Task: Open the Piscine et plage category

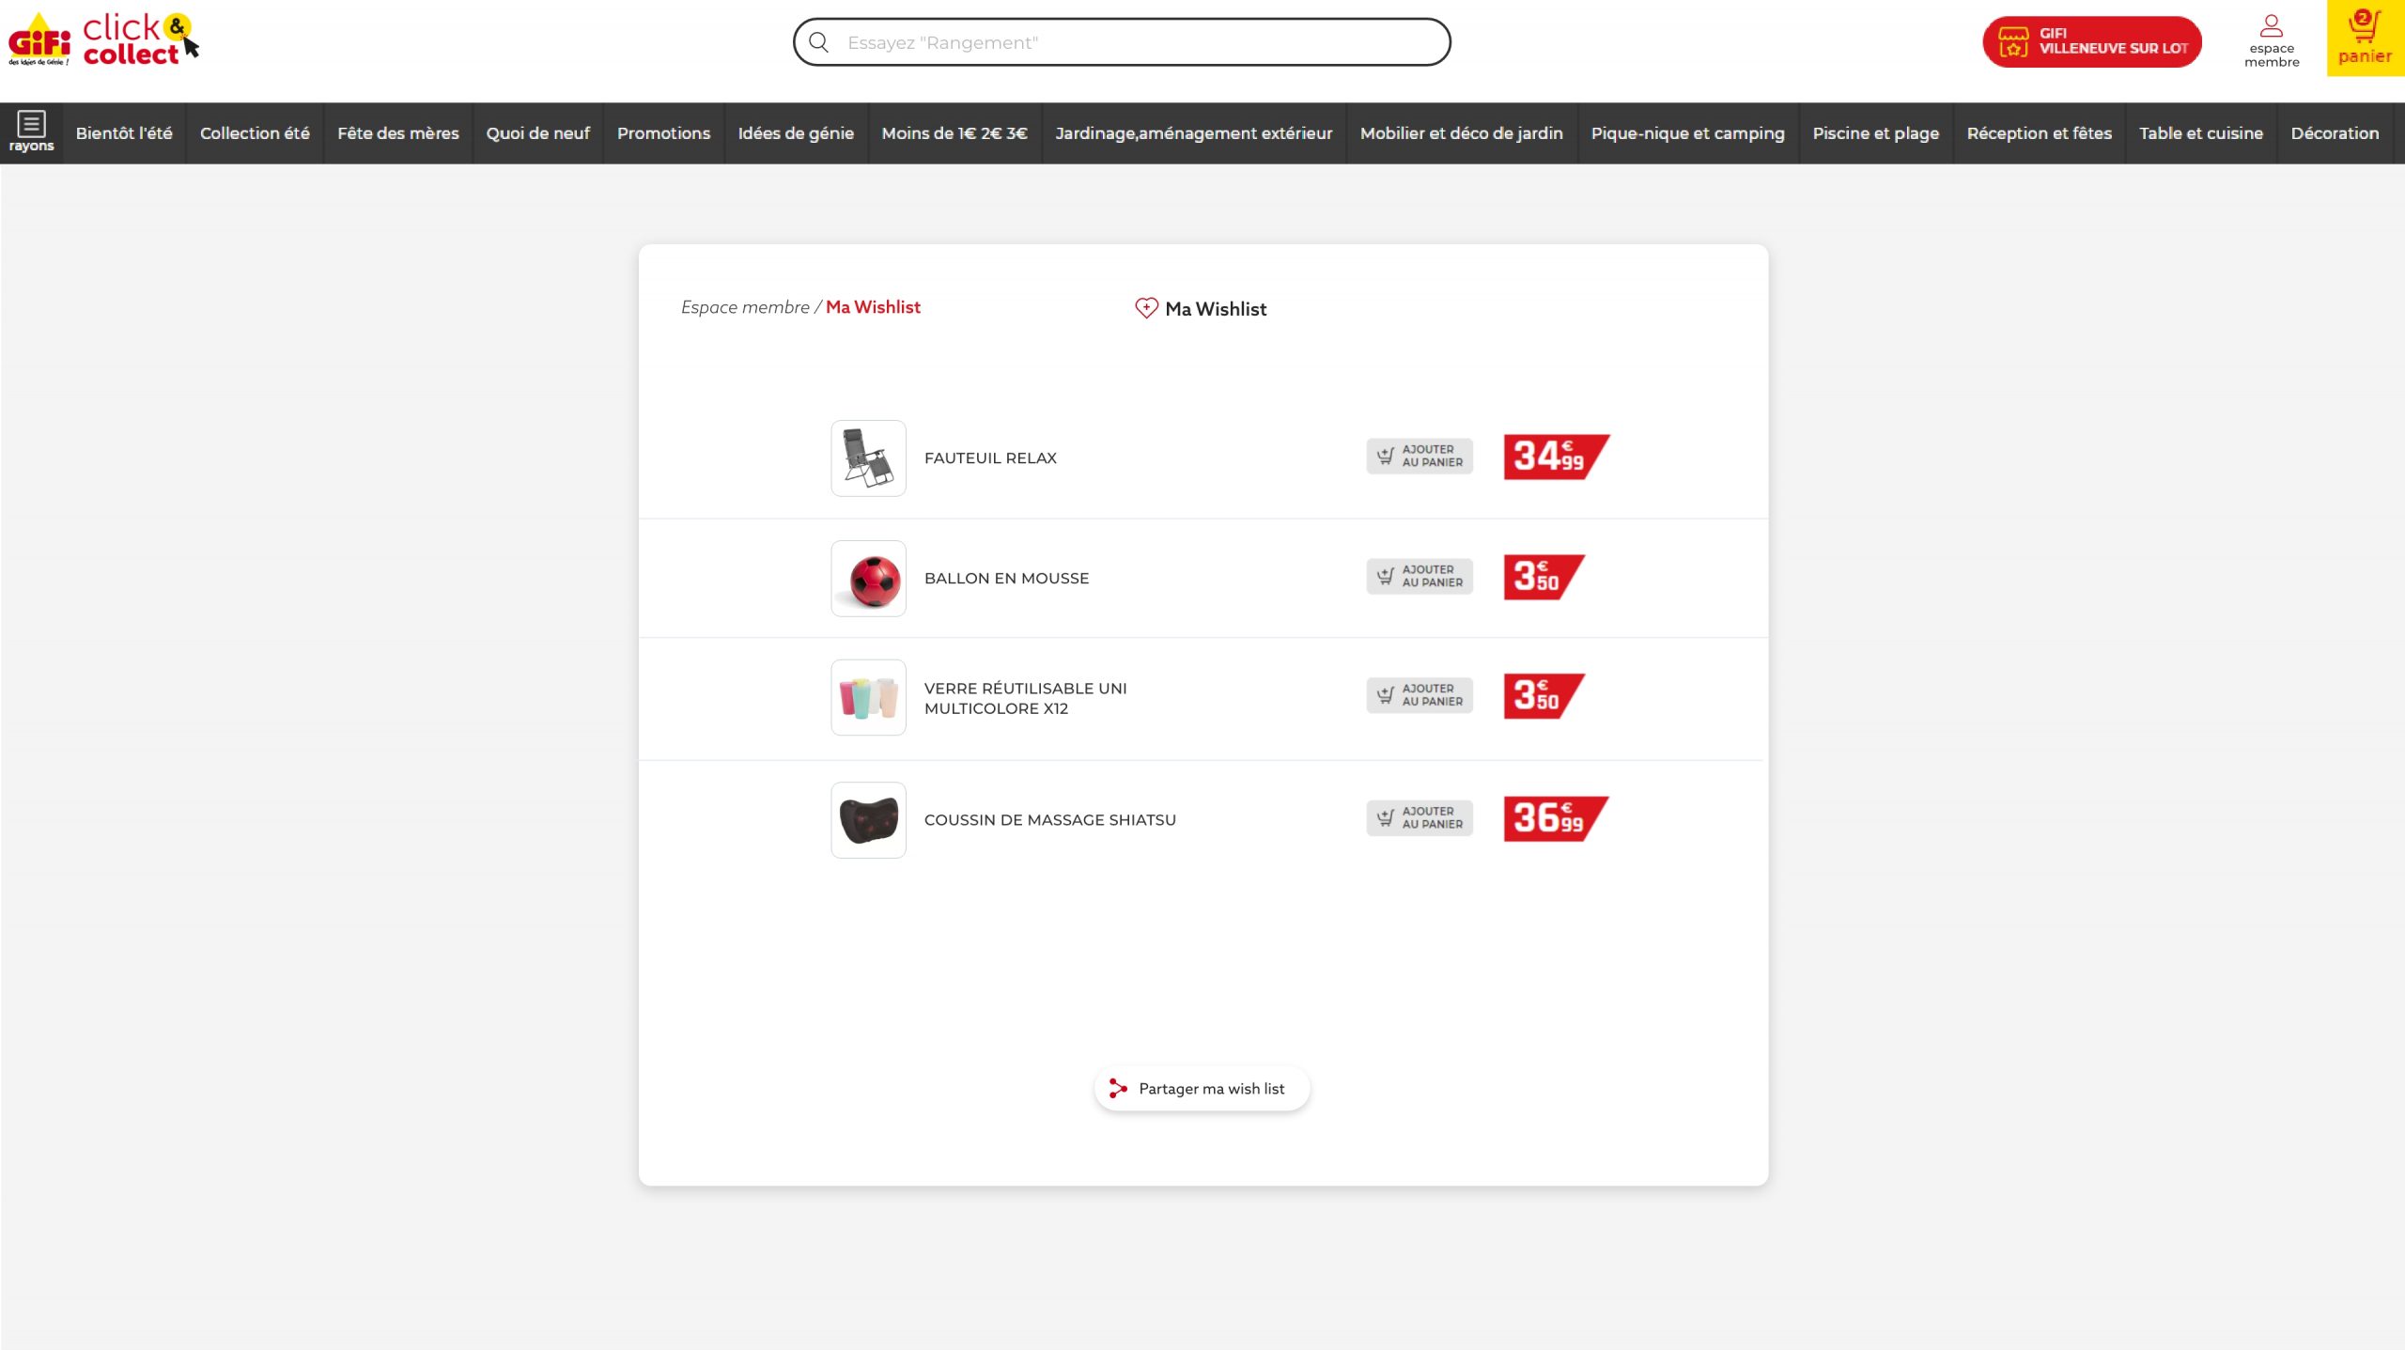Action: (1875, 133)
